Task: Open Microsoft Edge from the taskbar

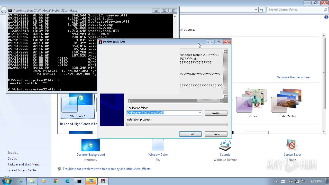Action: pos(68,181)
